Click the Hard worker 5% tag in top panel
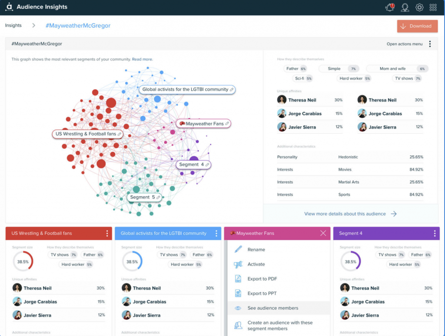Viewport: 445px width, 336px height. click(354, 79)
